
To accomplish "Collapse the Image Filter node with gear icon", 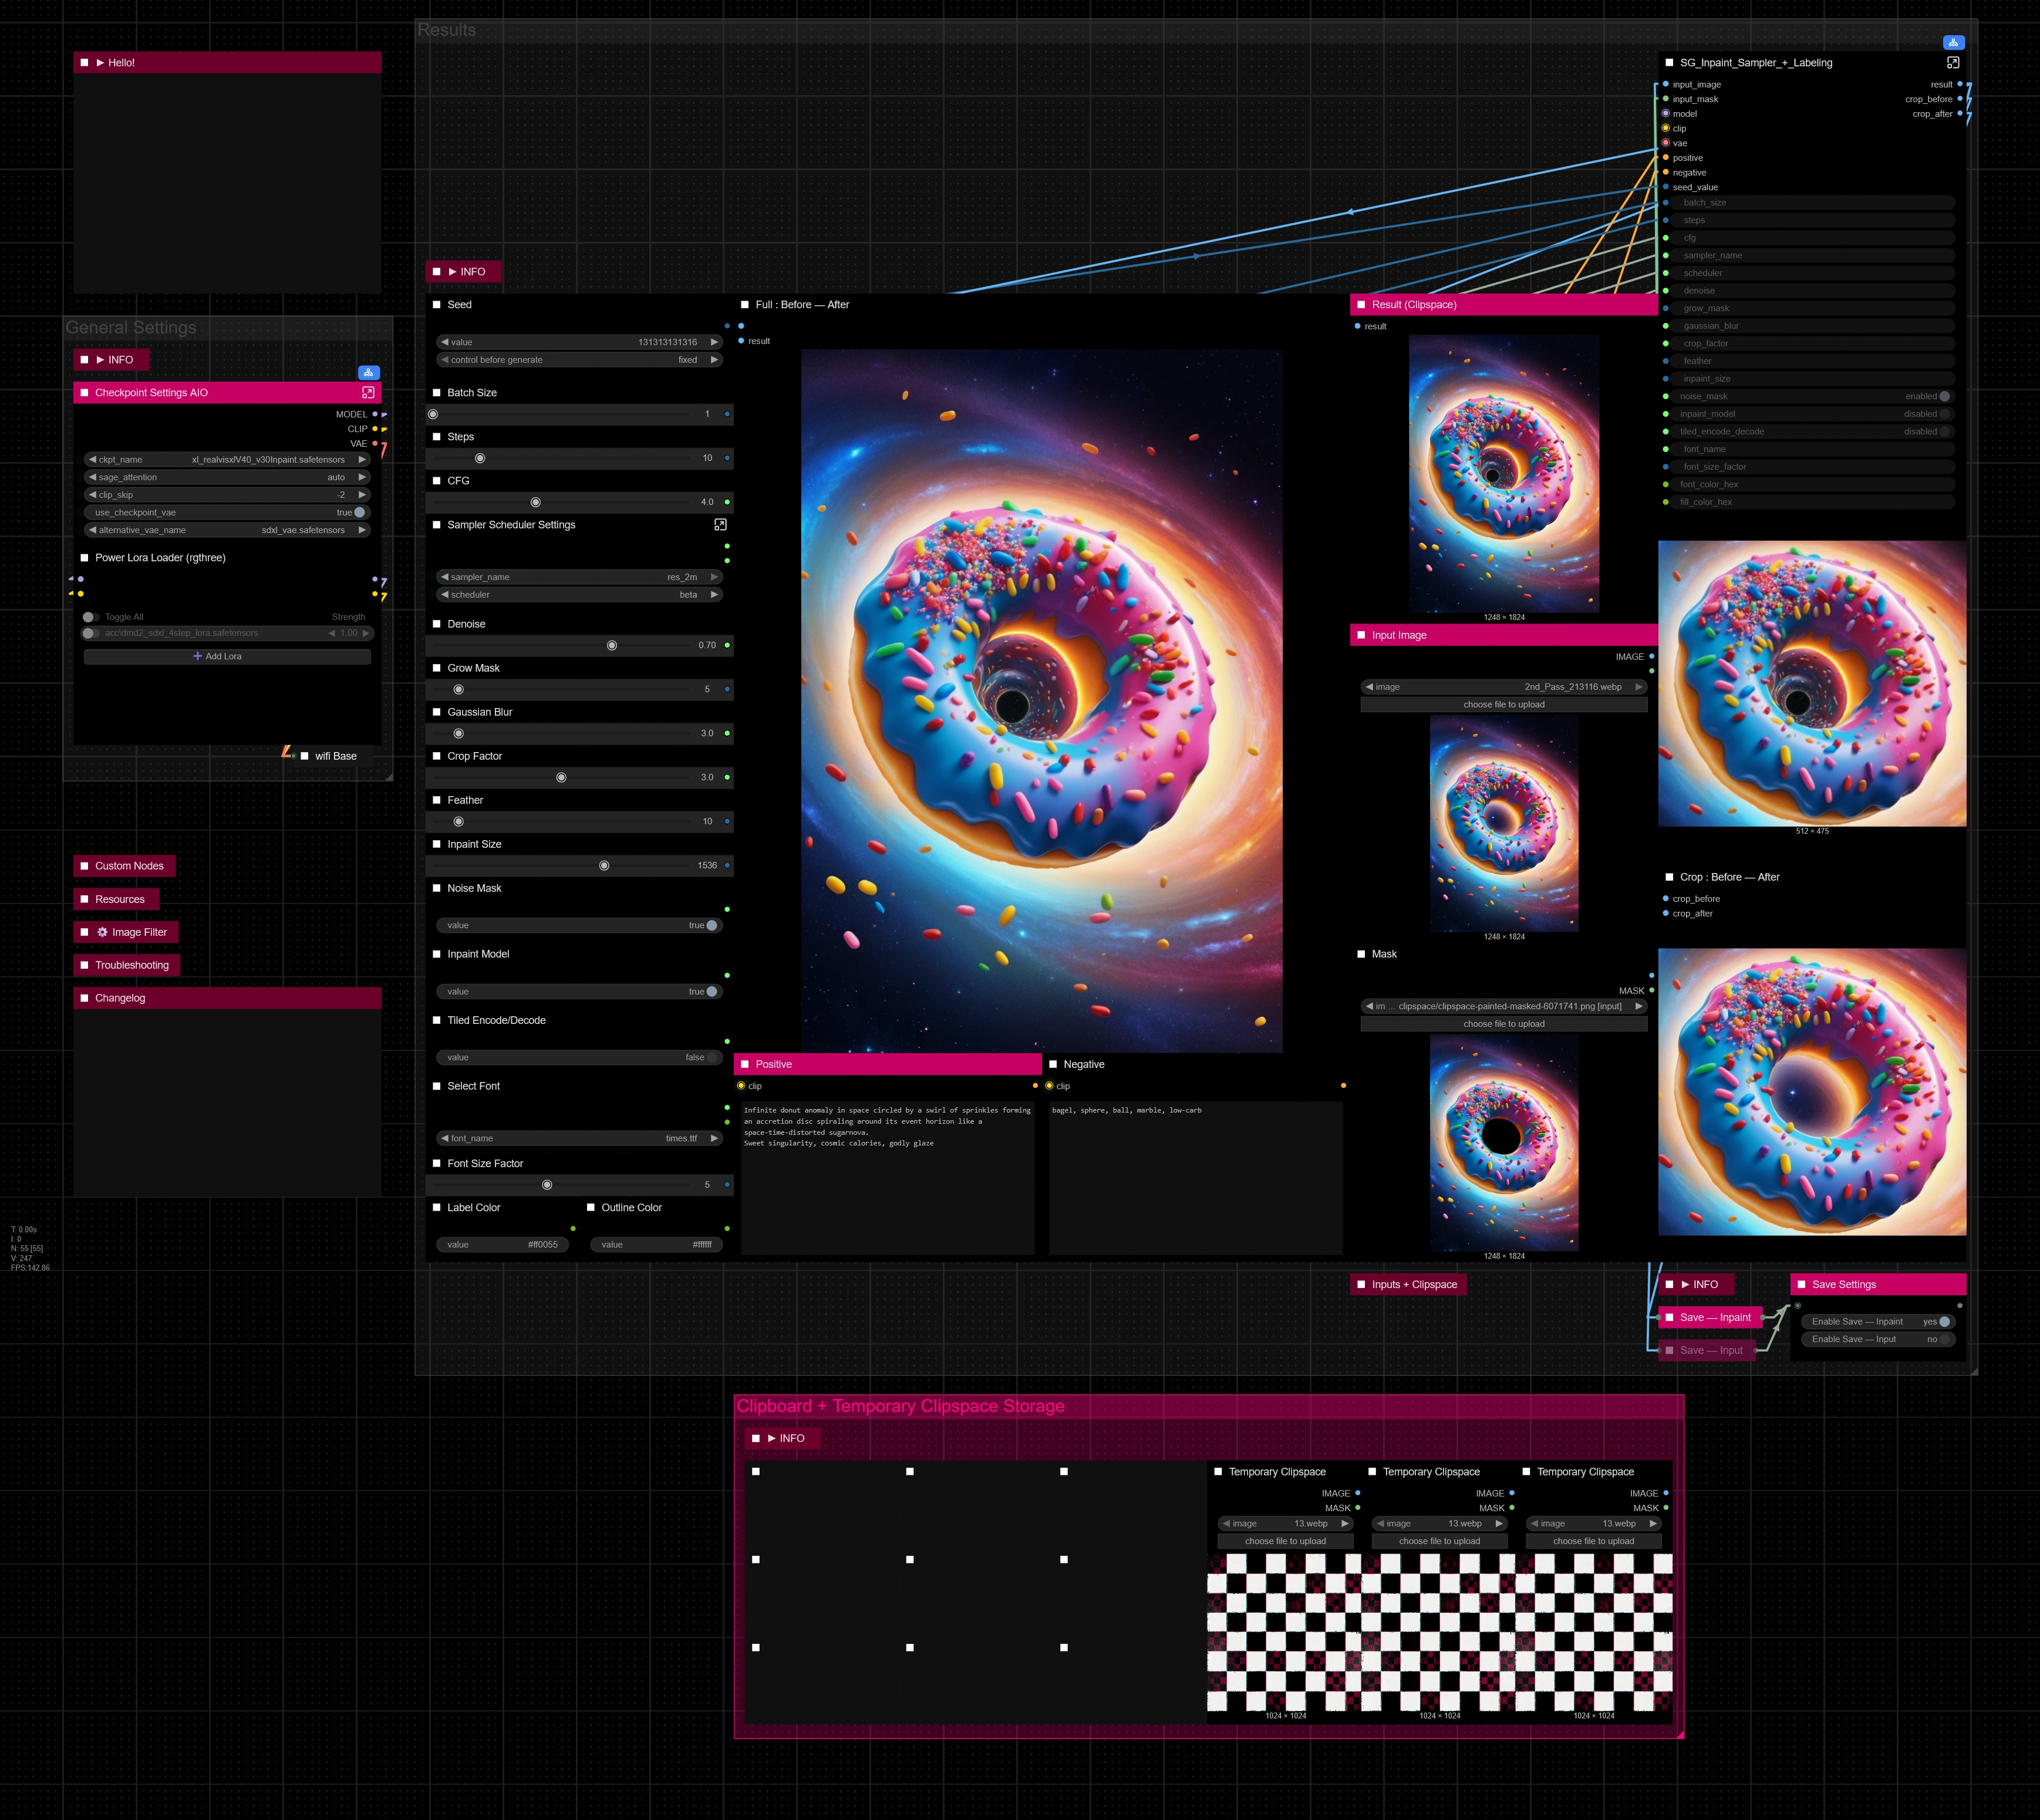I will pyautogui.click(x=85, y=932).
